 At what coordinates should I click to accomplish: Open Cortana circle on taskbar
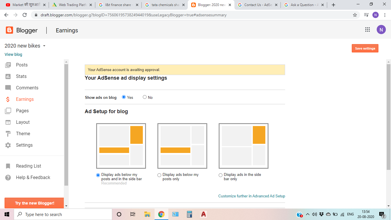click(x=119, y=214)
